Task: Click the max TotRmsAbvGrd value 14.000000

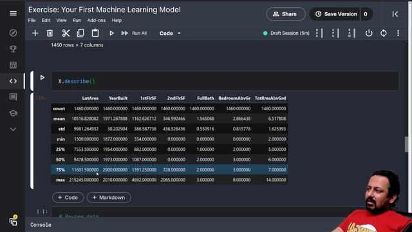Action: pyautogui.click(x=276, y=180)
